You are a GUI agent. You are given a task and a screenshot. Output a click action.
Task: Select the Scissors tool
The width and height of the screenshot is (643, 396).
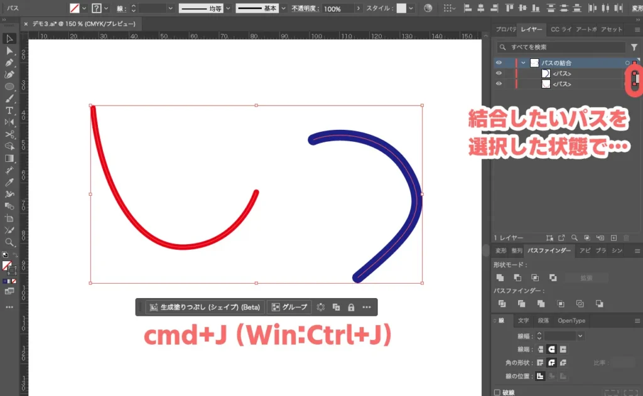point(9,134)
